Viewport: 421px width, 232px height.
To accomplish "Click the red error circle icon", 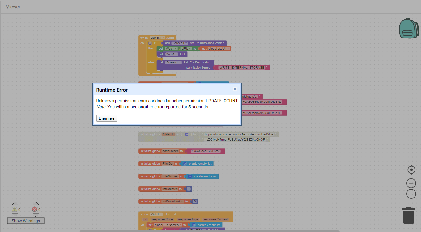I will pyautogui.click(x=35, y=210).
